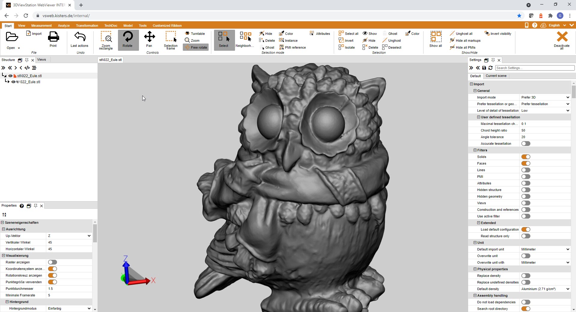Save settings with the floppy disk icon
The height and width of the screenshot is (312, 576).
[484, 68]
